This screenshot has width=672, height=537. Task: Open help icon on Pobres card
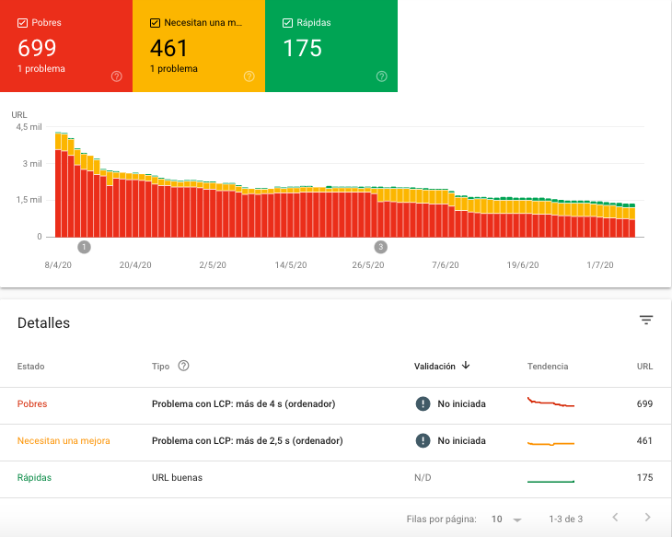(117, 76)
